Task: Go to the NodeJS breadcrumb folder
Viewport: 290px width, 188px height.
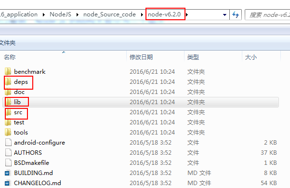Action: click(61, 14)
